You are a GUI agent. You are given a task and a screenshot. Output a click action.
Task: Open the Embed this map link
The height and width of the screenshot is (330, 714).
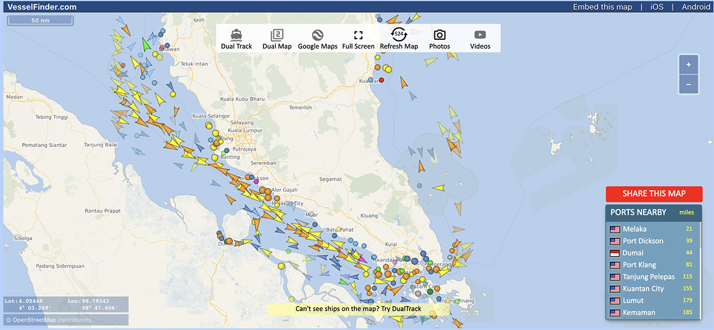(602, 7)
